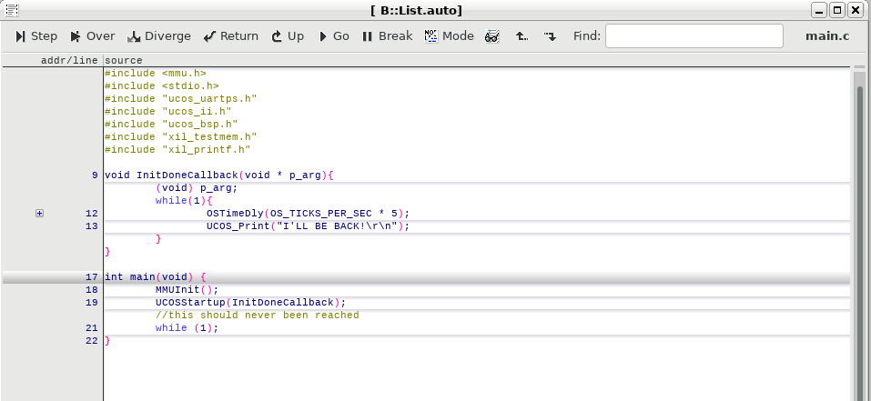Image resolution: width=871 pixels, height=401 pixels.
Task: Click the source column header
Action: pos(123,60)
